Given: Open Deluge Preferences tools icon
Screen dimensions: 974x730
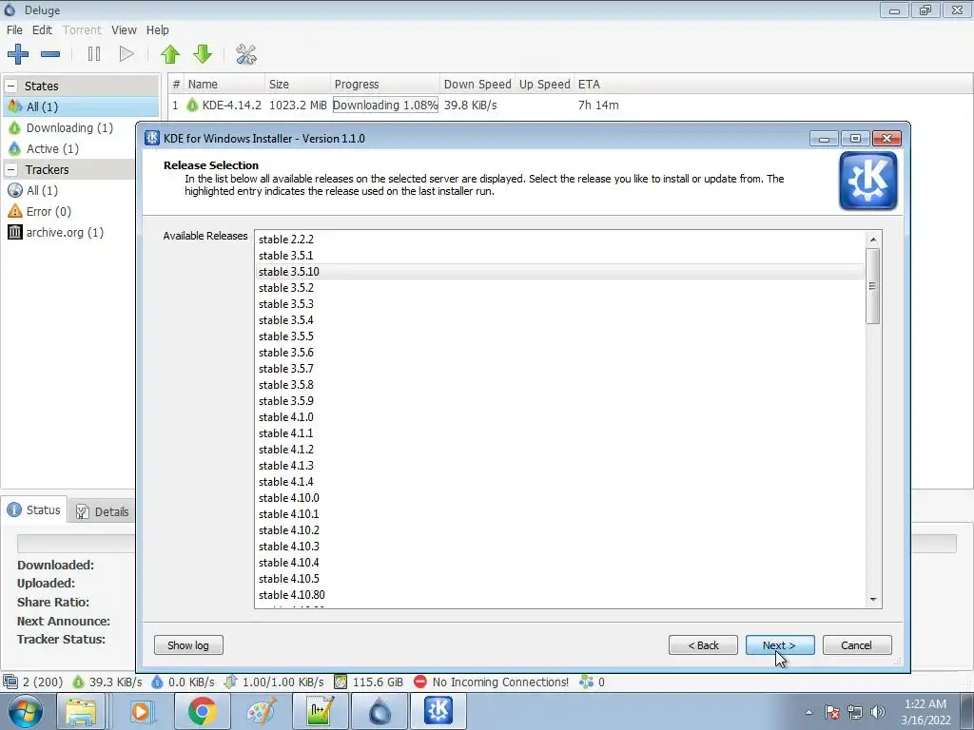Looking at the screenshot, I should (x=246, y=54).
